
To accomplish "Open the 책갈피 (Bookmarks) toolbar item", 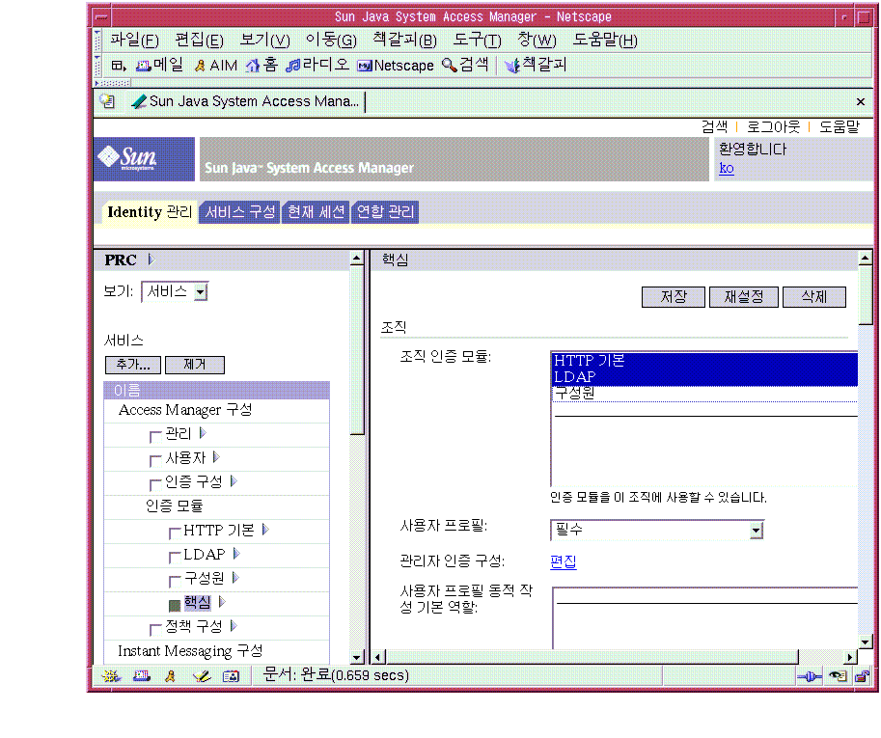I will click(536, 66).
